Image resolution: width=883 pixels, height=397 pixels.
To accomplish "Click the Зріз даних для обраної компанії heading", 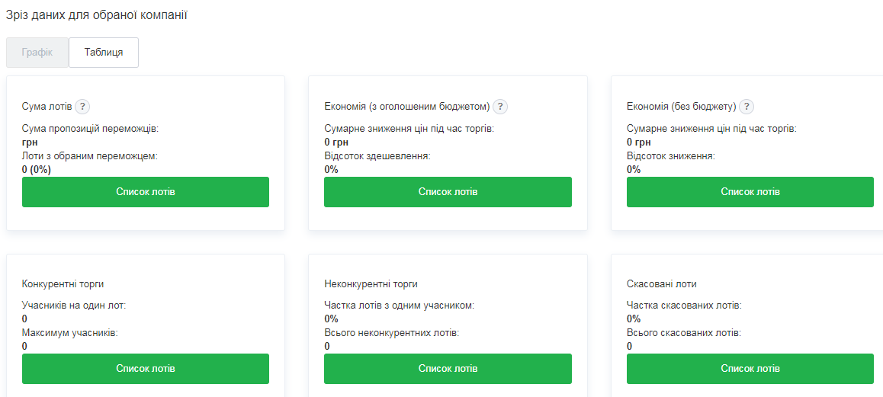I will (97, 15).
